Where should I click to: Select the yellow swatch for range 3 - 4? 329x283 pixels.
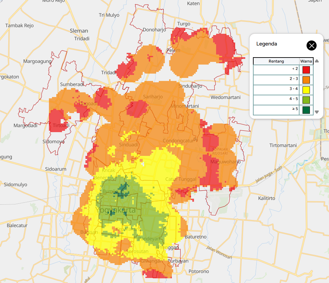pos(306,90)
